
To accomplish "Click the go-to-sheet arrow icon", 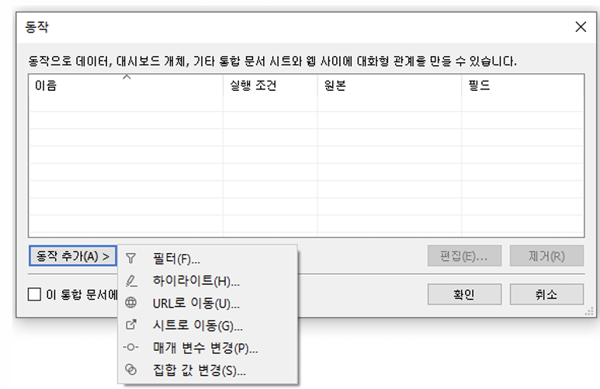I will pyautogui.click(x=131, y=325).
